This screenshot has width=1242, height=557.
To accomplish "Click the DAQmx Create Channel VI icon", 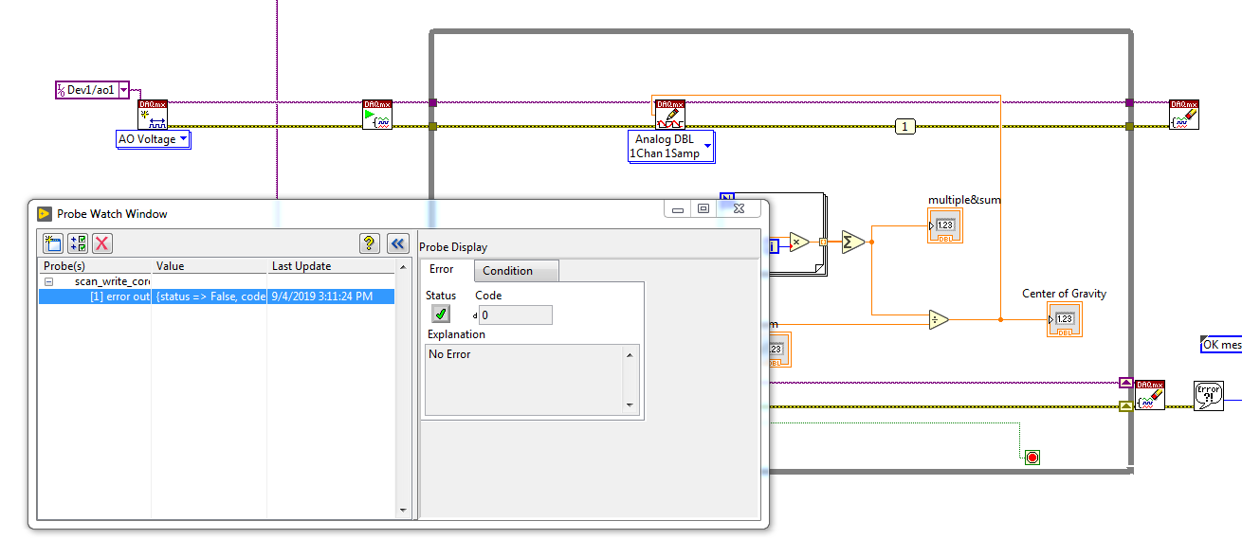I will tap(153, 115).
